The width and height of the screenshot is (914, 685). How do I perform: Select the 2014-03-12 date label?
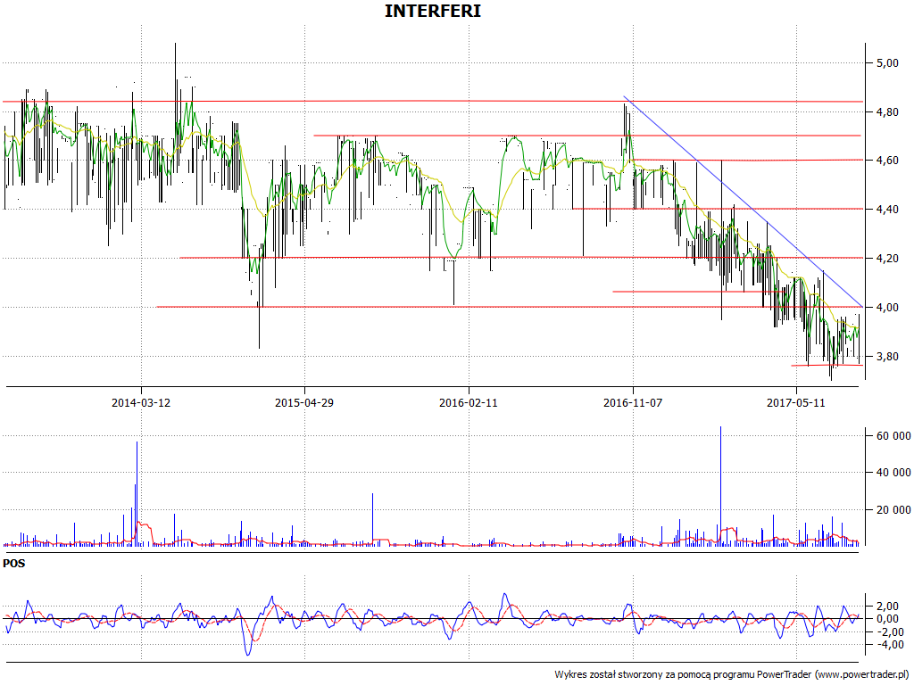tap(141, 402)
